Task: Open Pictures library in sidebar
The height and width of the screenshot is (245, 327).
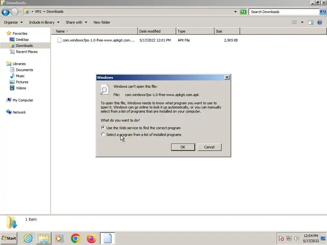Action: tap(22, 82)
